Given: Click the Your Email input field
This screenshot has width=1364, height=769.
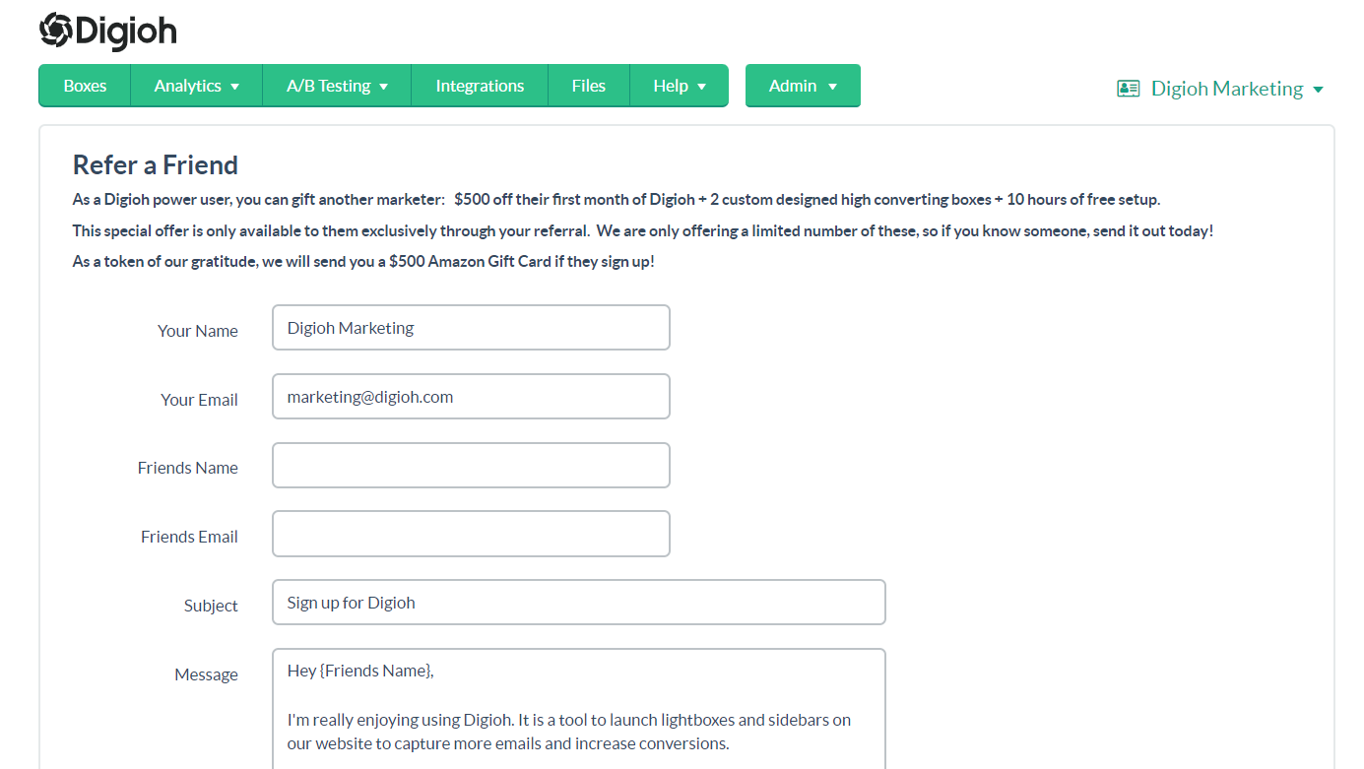Looking at the screenshot, I should click(471, 397).
